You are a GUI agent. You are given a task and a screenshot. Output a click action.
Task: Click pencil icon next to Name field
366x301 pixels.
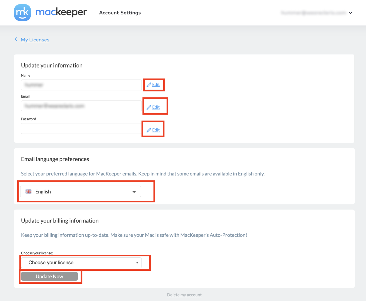click(149, 85)
